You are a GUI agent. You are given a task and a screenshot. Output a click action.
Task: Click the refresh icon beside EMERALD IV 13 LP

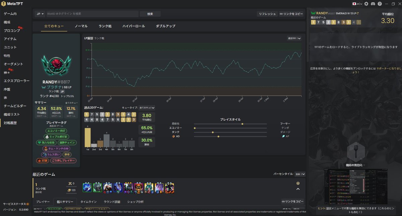coord(358,13)
